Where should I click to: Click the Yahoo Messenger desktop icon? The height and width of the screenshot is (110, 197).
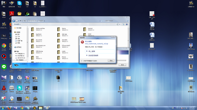click(27, 79)
